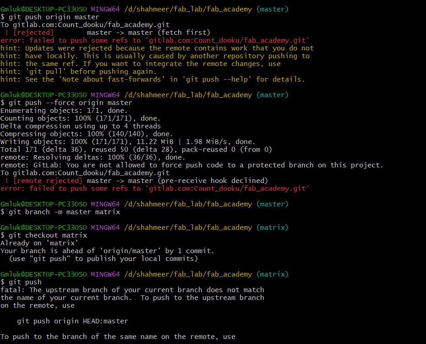Click the 'fatal: The upstream branch' error line
The image size is (426, 344).
pyautogui.click(x=132, y=290)
